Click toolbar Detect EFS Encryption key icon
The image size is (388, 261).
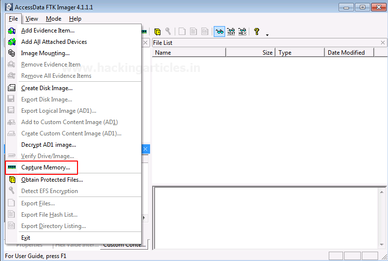pos(168,32)
